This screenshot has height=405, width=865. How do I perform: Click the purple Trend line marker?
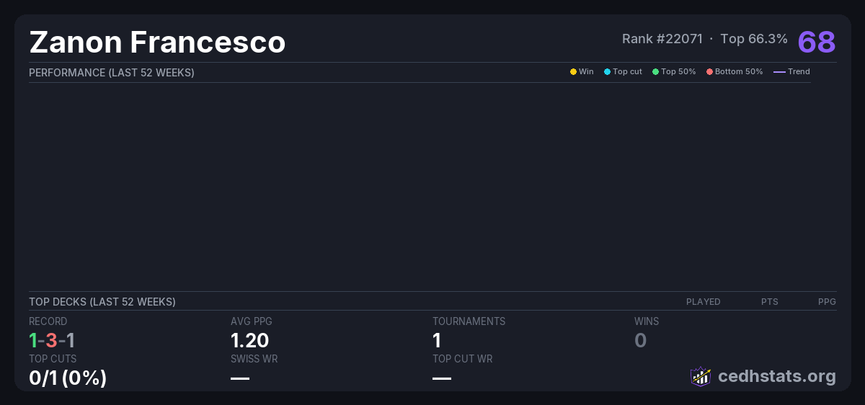778,72
